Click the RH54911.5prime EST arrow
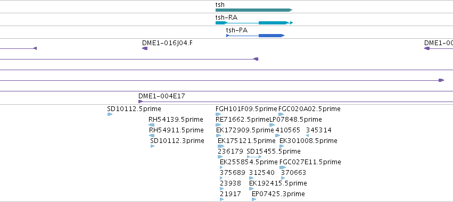Screen dimensions: 453x202 tap(152, 136)
